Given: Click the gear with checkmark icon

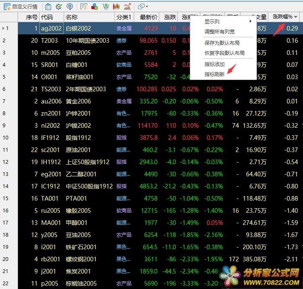Looking at the screenshot, I should pyautogui.click(x=59, y=7).
